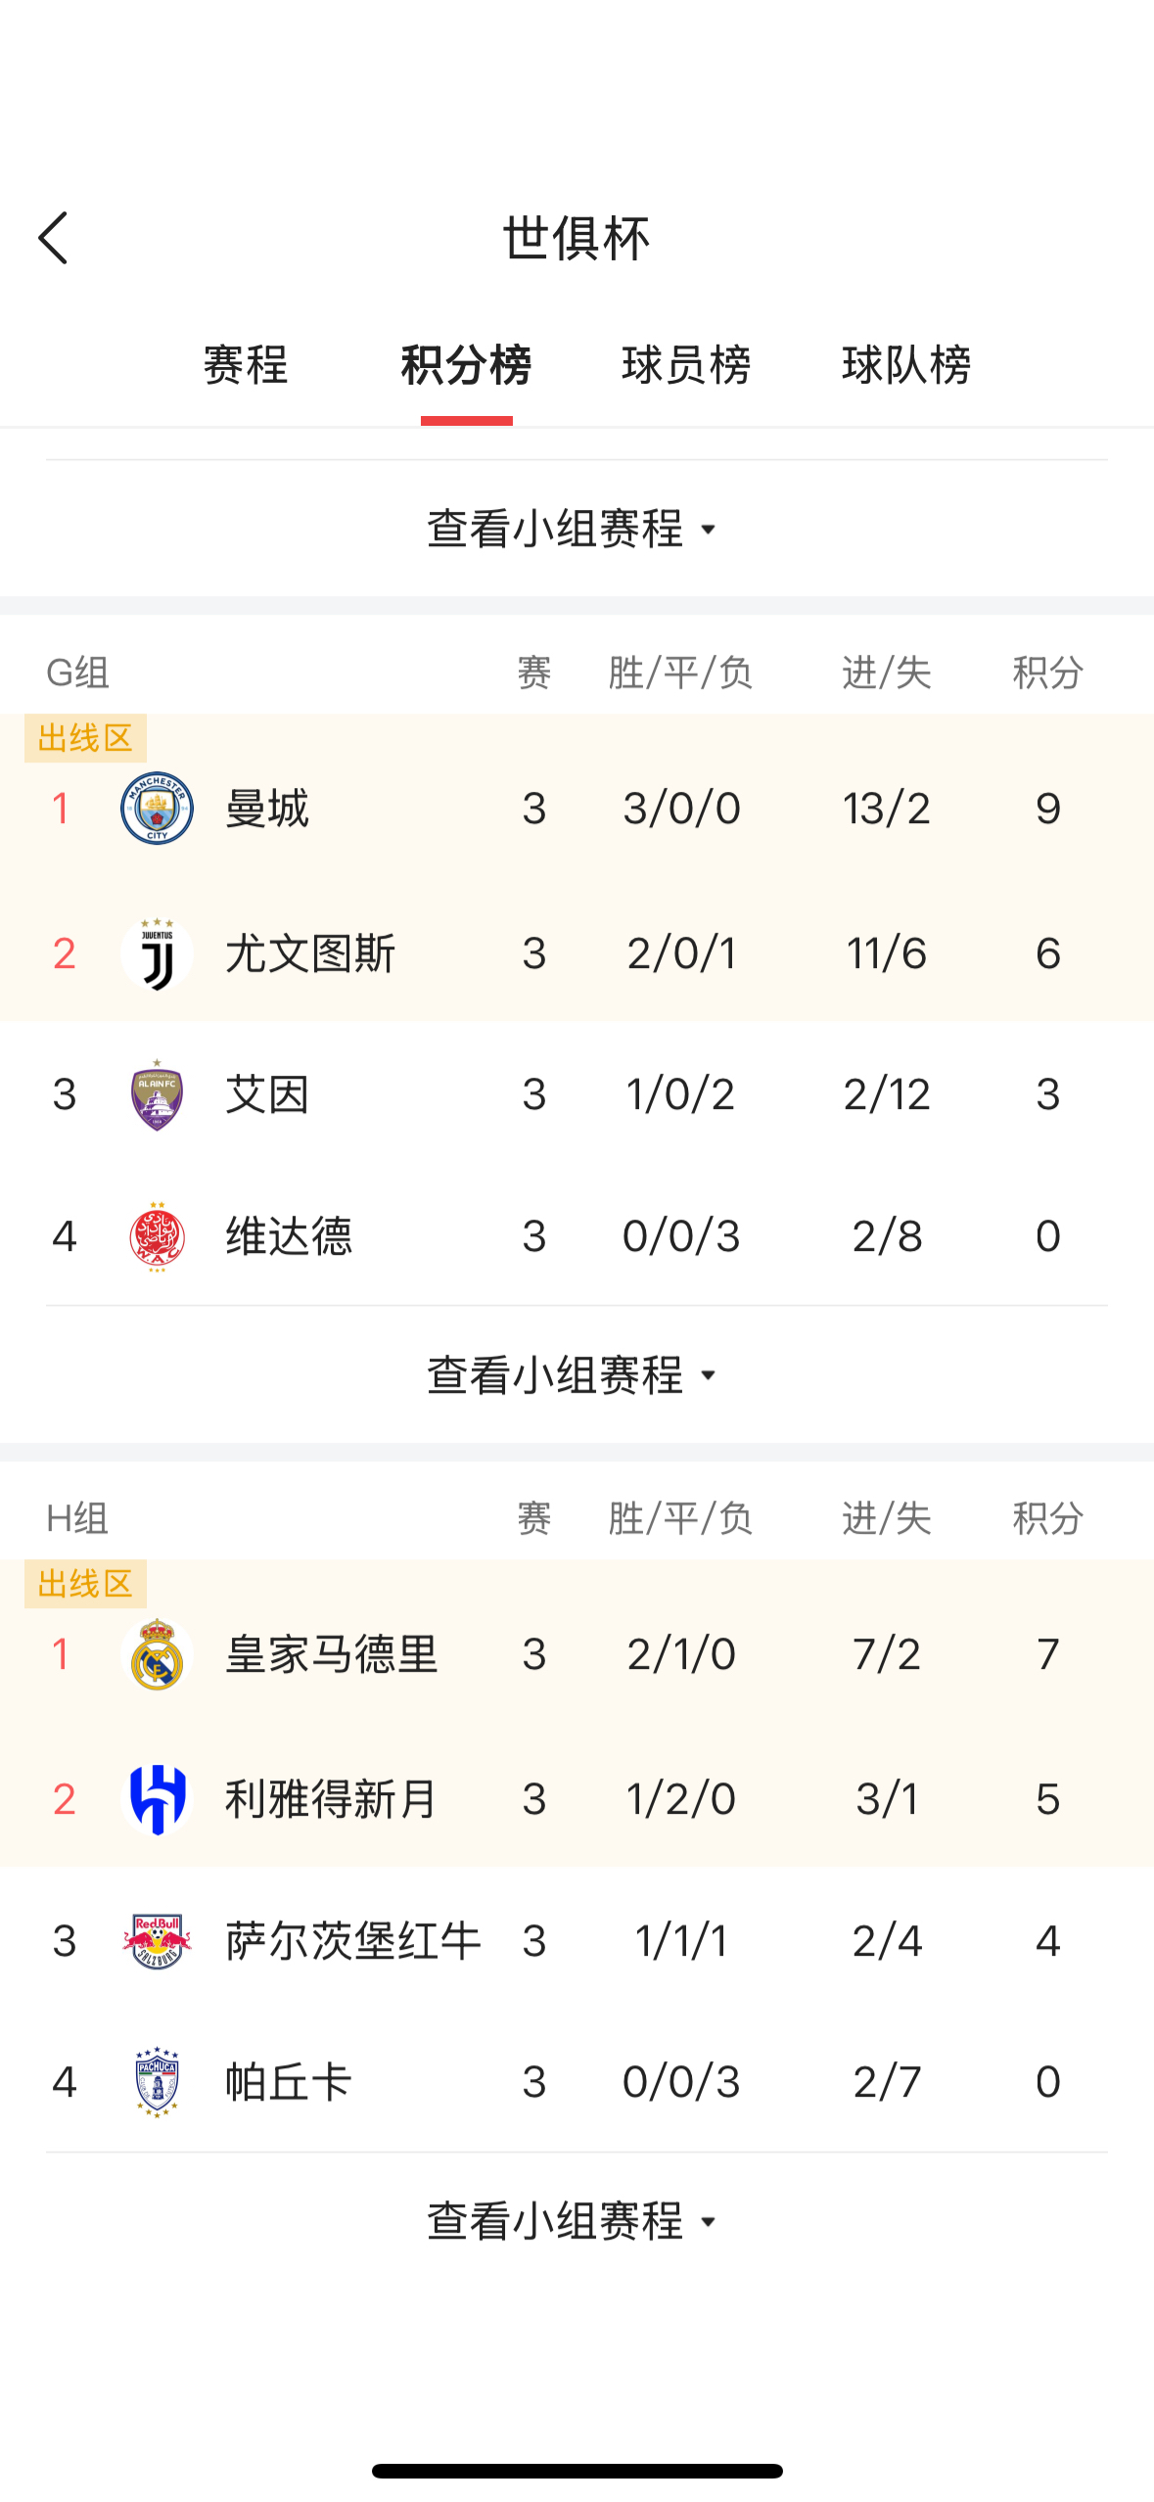Screen dimensions: 1154x2502
Task: Tap the Wydad club badge
Action: coord(157,1236)
